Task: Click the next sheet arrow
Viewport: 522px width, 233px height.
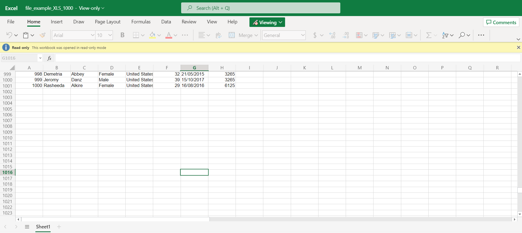Action: [16, 227]
